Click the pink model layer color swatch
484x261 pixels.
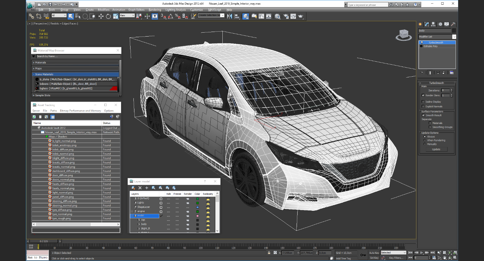tap(197, 216)
